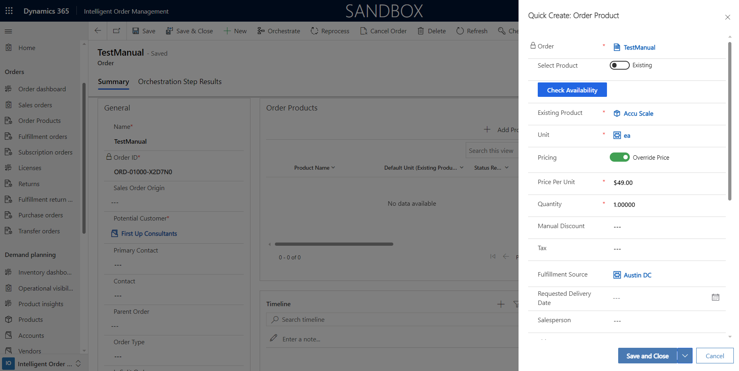This screenshot has height=371, width=739.
Task: Toggle the Override Price switch
Action: 619,157
